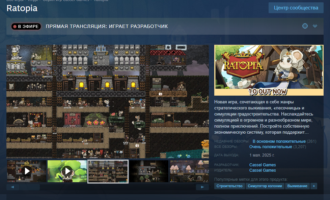The height and width of the screenshot is (200, 330).
Task: Click the right arrow of the thumbnail strip
Action: 202,187
